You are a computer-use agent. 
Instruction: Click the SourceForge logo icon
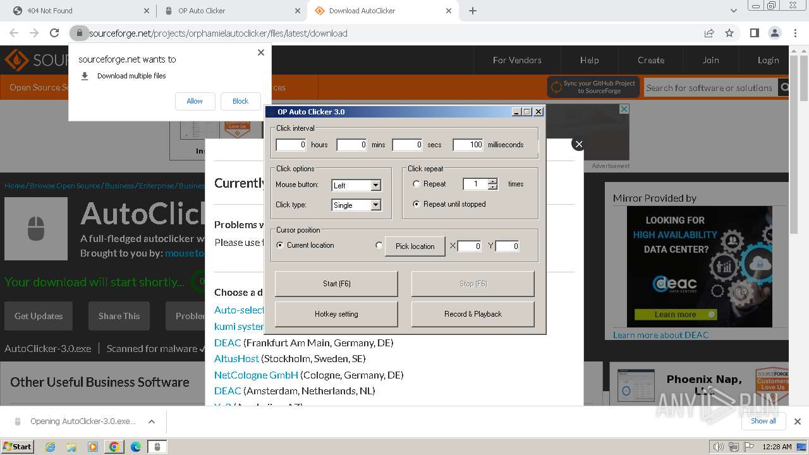tap(17, 60)
